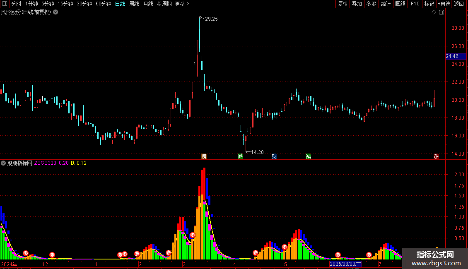Select the 5分钟 period
This screenshot has height=269, width=468.
(48, 4)
